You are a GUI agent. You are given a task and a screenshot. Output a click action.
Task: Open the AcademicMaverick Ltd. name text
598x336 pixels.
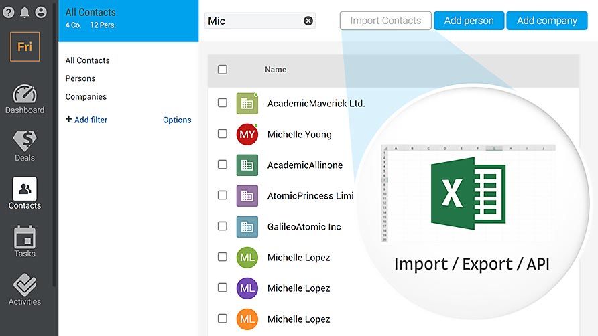316,104
